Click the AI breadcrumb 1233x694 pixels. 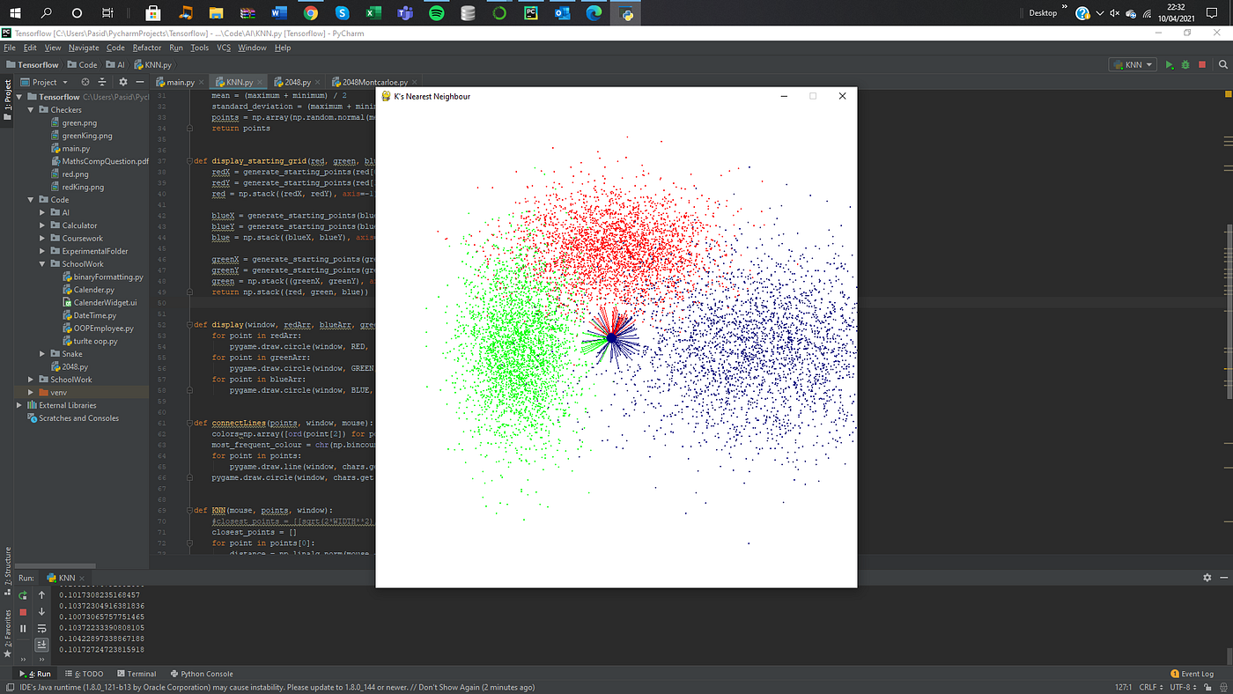tap(114, 64)
